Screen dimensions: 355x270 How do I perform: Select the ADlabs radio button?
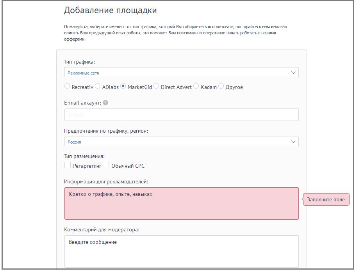point(97,86)
